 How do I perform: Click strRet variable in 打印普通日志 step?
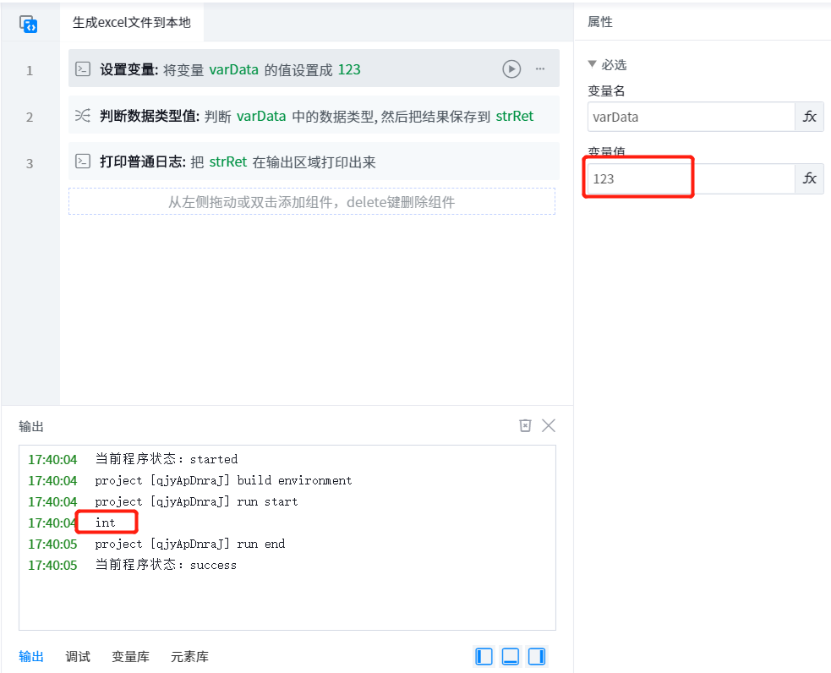pos(228,161)
